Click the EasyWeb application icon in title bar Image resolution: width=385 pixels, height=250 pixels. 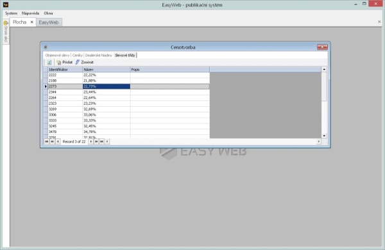(5, 4)
